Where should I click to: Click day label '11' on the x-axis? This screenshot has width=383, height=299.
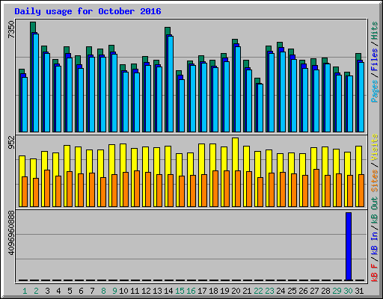(135, 291)
